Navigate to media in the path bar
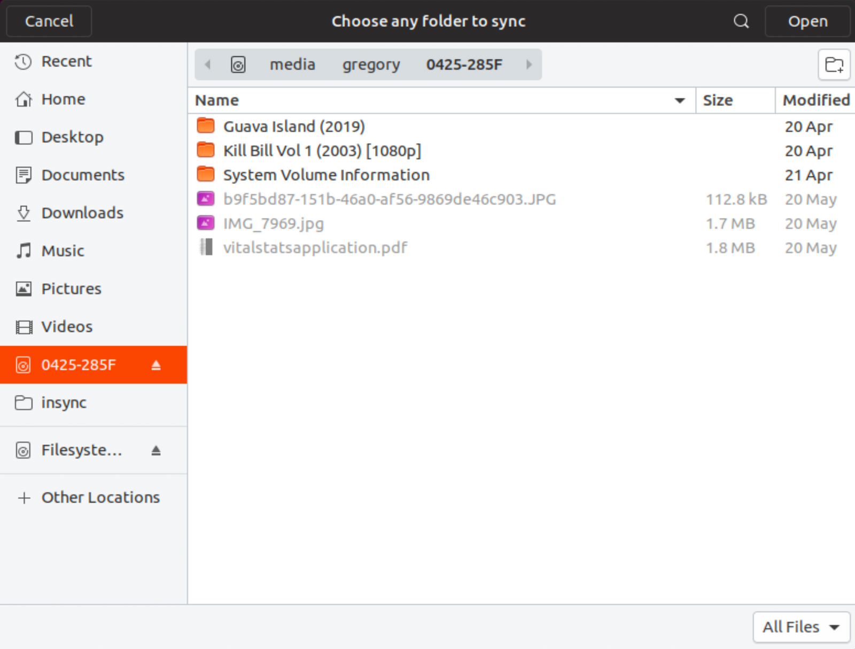Screen dimensions: 855x649 click(x=292, y=65)
